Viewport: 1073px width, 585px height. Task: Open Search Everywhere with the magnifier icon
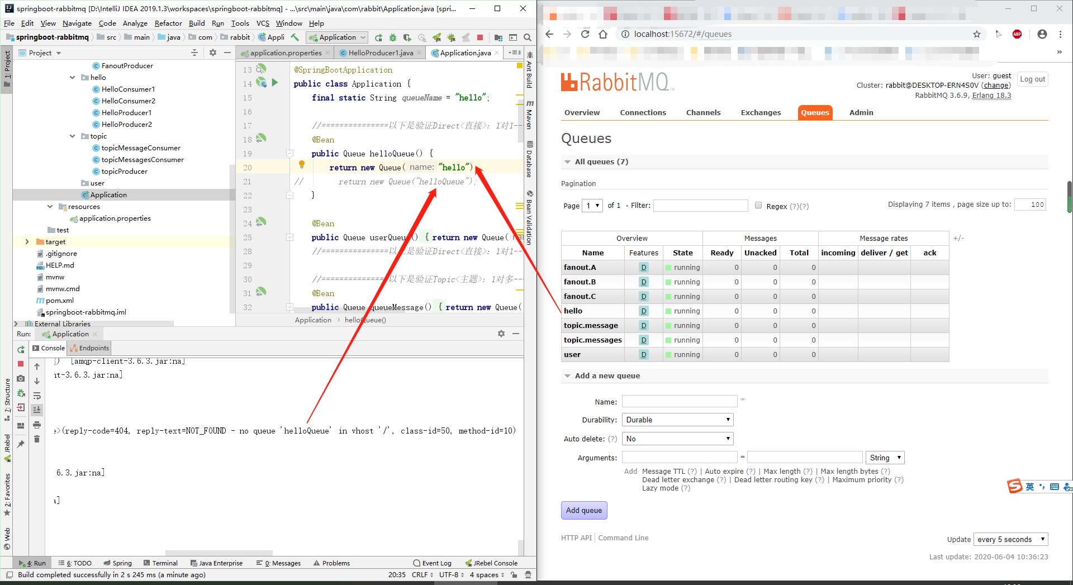(528, 37)
